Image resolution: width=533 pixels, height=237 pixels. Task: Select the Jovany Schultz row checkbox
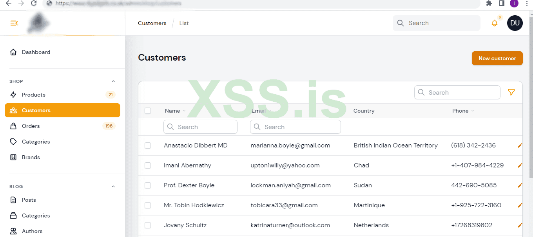point(148,225)
